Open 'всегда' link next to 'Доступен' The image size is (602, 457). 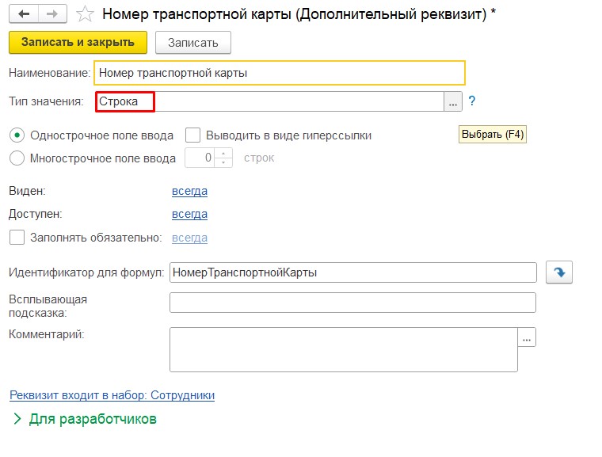click(x=189, y=214)
